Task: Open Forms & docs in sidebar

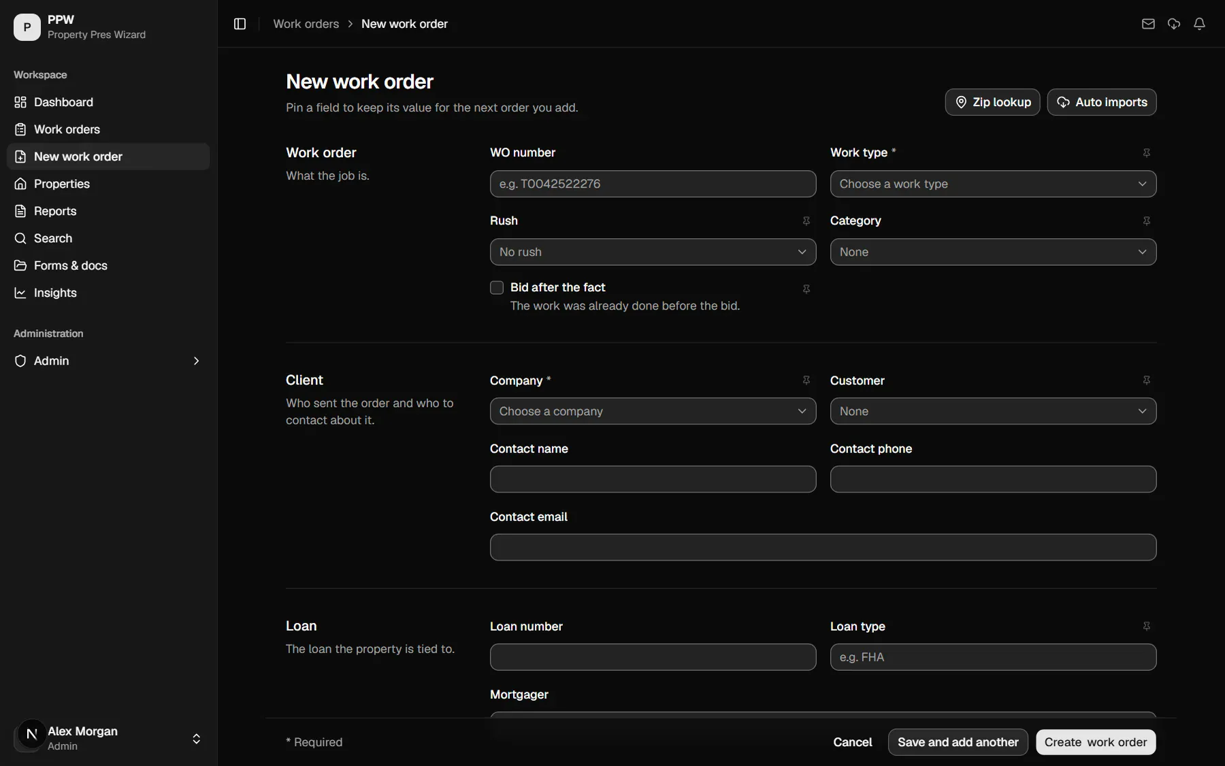Action: (108, 265)
